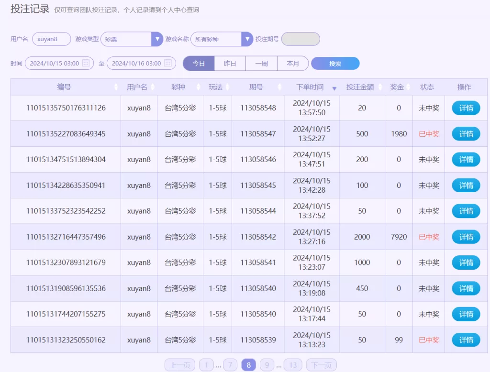Open 详情 for order 11015132307893121679
The height and width of the screenshot is (372, 490).
click(x=466, y=263)
